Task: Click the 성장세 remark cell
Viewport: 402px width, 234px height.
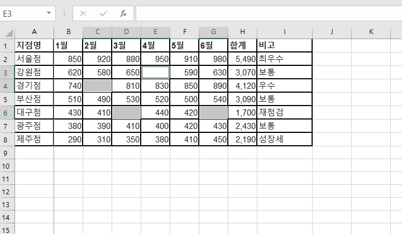Action: coord(285,139)
